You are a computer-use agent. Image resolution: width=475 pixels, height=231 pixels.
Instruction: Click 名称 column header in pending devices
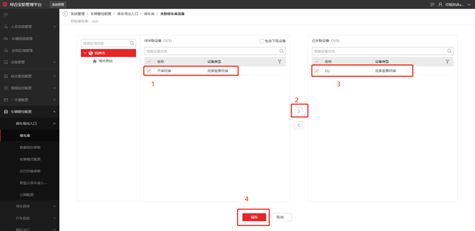pyautogui.click(x=160, y=62)
